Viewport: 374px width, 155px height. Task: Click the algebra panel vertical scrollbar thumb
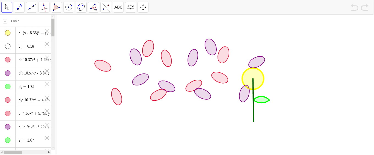(x=53, y=27)
